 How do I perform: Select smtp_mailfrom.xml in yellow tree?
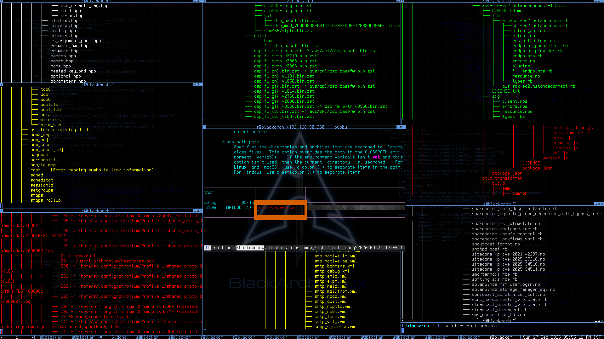(x=336, y=291)
